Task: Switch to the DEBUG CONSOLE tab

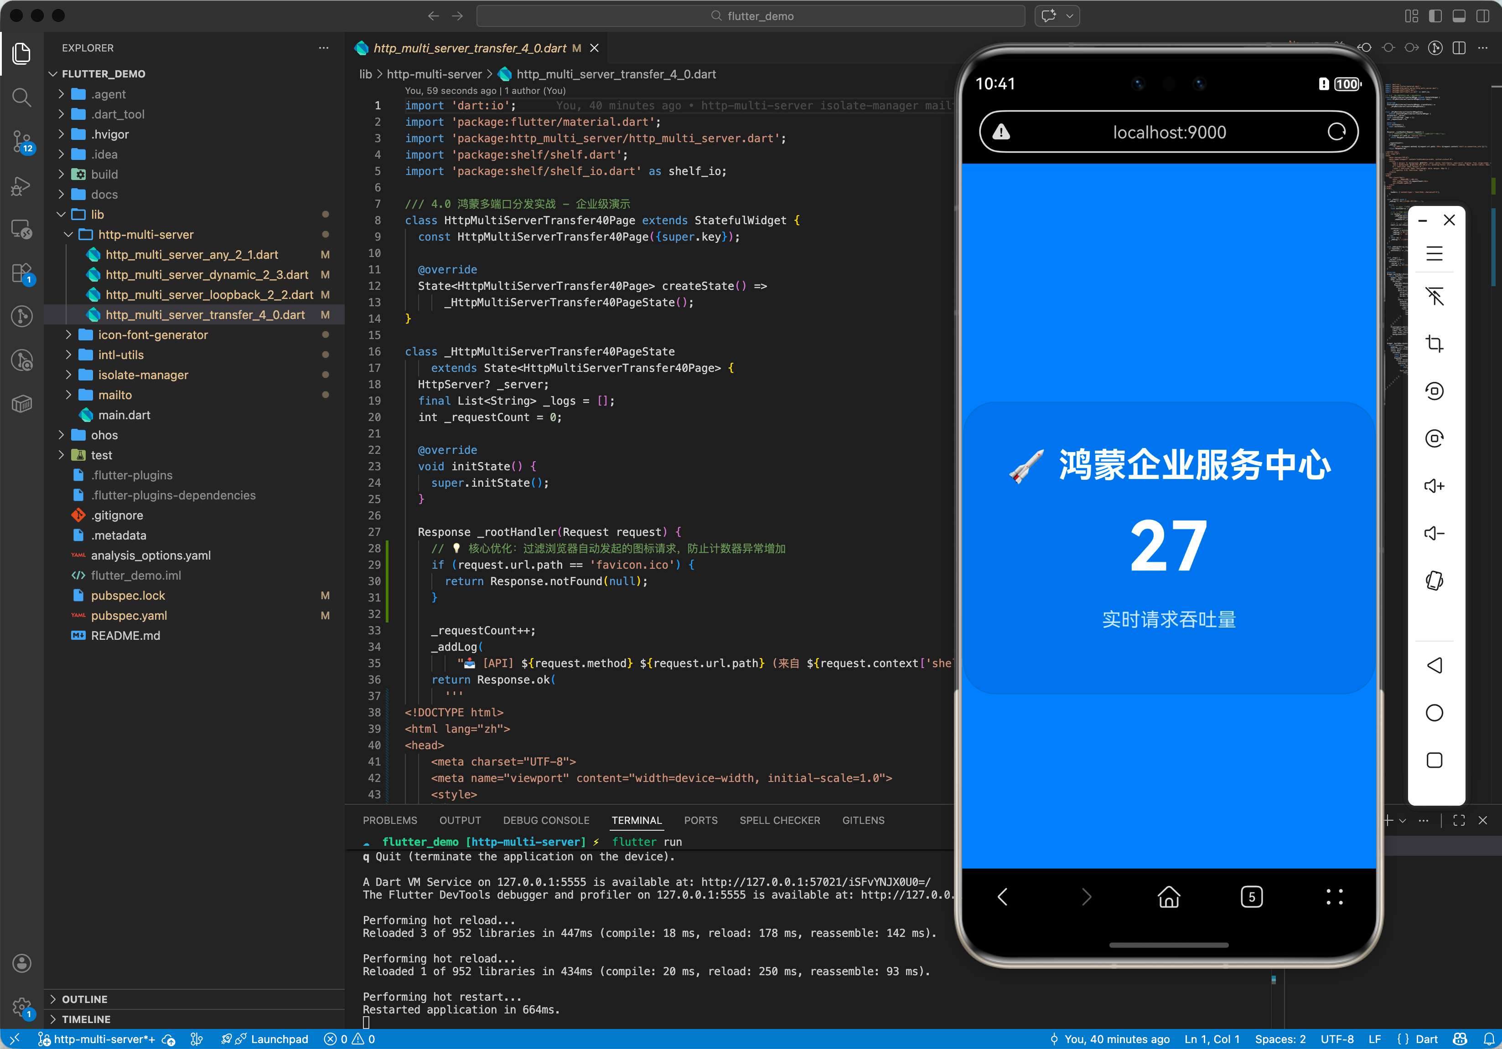Action: click(x=546, y=820)
